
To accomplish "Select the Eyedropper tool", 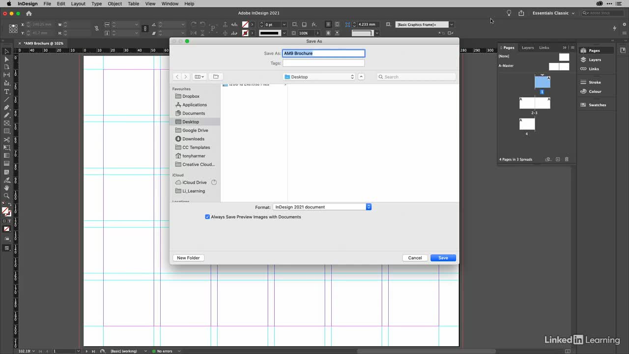I will click(7, 180).
